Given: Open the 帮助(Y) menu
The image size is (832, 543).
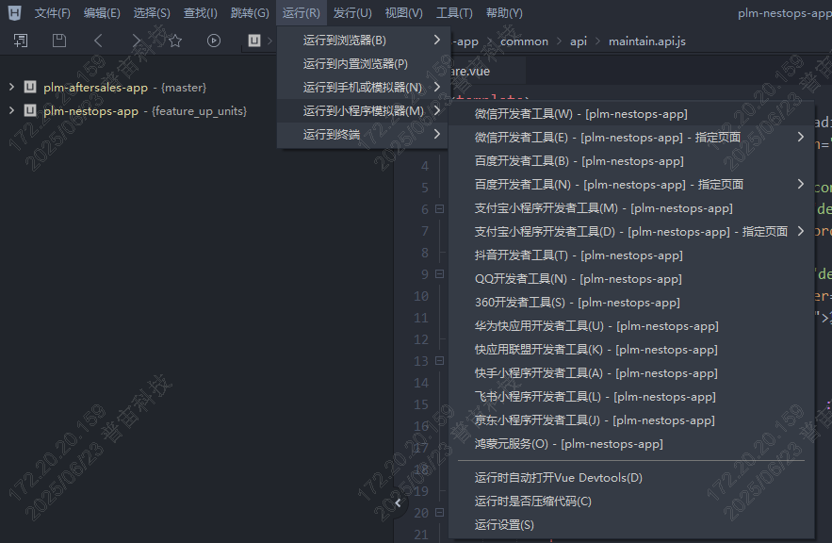Looking at the screenshot, I should [504, 13].
